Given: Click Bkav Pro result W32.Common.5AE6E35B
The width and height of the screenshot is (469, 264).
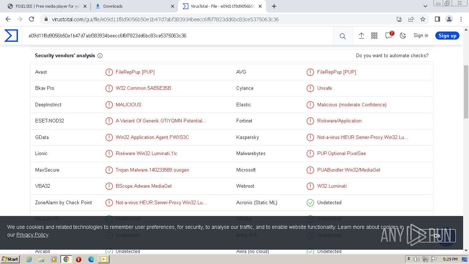Looking at the screenshot, I should tap(143, 88).
